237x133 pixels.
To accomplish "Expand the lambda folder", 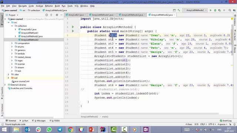I will (x=12, y=54).
